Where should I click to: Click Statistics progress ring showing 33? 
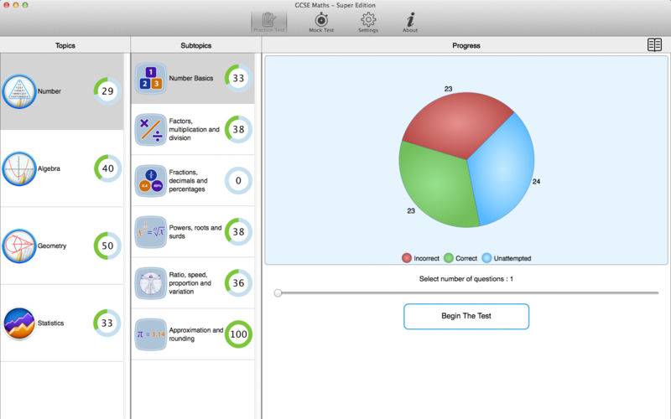tap(107, 323)
